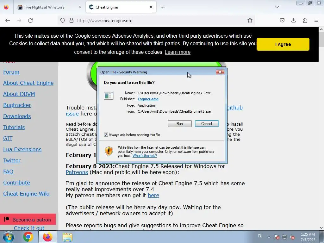Reload the Cheat Engine page
Image resolution: width=324 pixels, height=243 pixels.
pos(30,21)
